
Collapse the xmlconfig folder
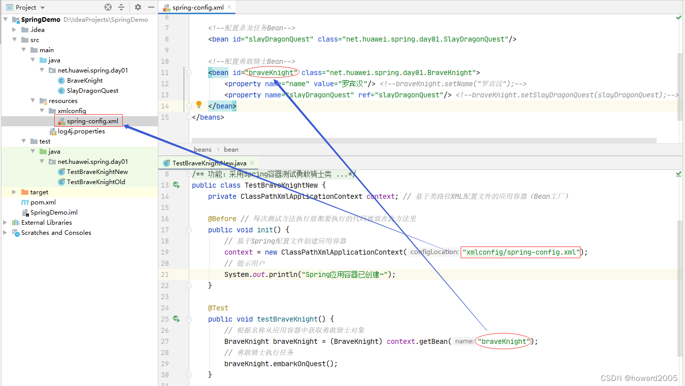tap(42, 111)
